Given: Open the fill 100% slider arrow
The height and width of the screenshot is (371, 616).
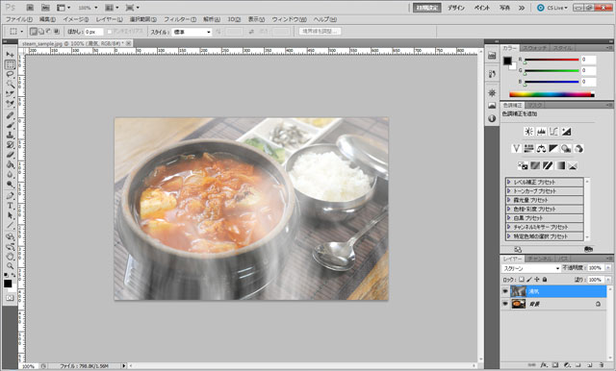Looking at the screenshot, I should (608, 280).
